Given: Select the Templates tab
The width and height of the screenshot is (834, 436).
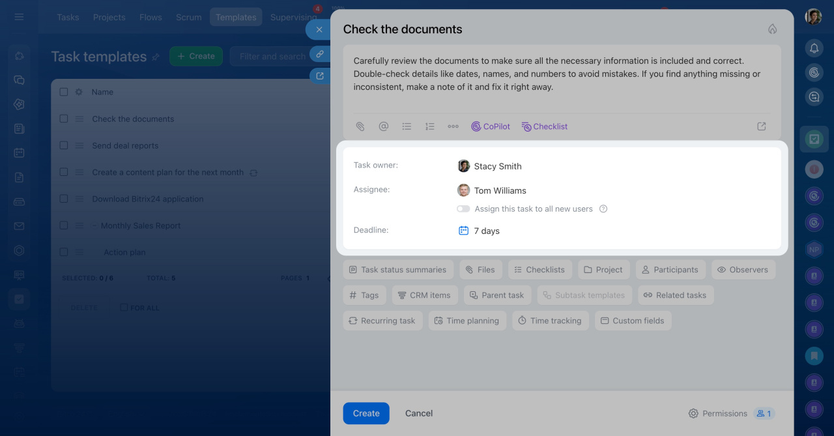Looking at the screenshot, I should 236,17.
